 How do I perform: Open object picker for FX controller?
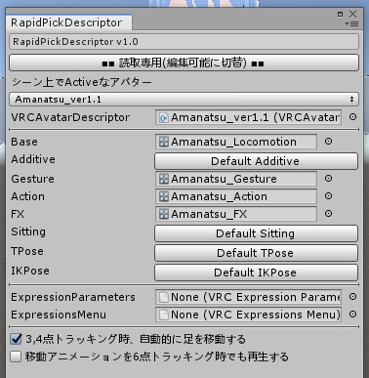(329, 214)
